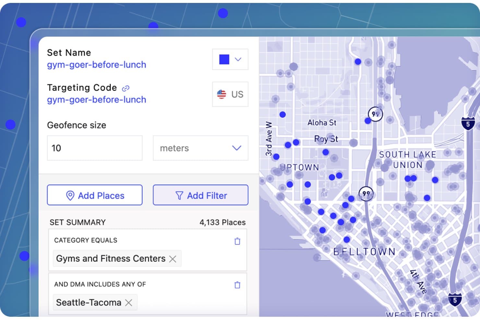Click the AND DMA INCLUDES ANY OF label
Viewport: 480px width, 320px height.
(x=100, y=284)
